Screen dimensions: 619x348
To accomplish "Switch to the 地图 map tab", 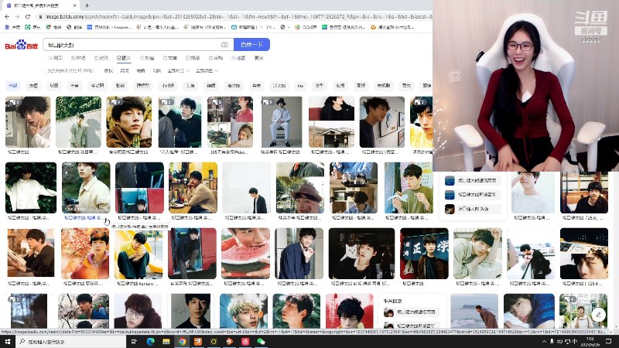I will click(239, 58).
